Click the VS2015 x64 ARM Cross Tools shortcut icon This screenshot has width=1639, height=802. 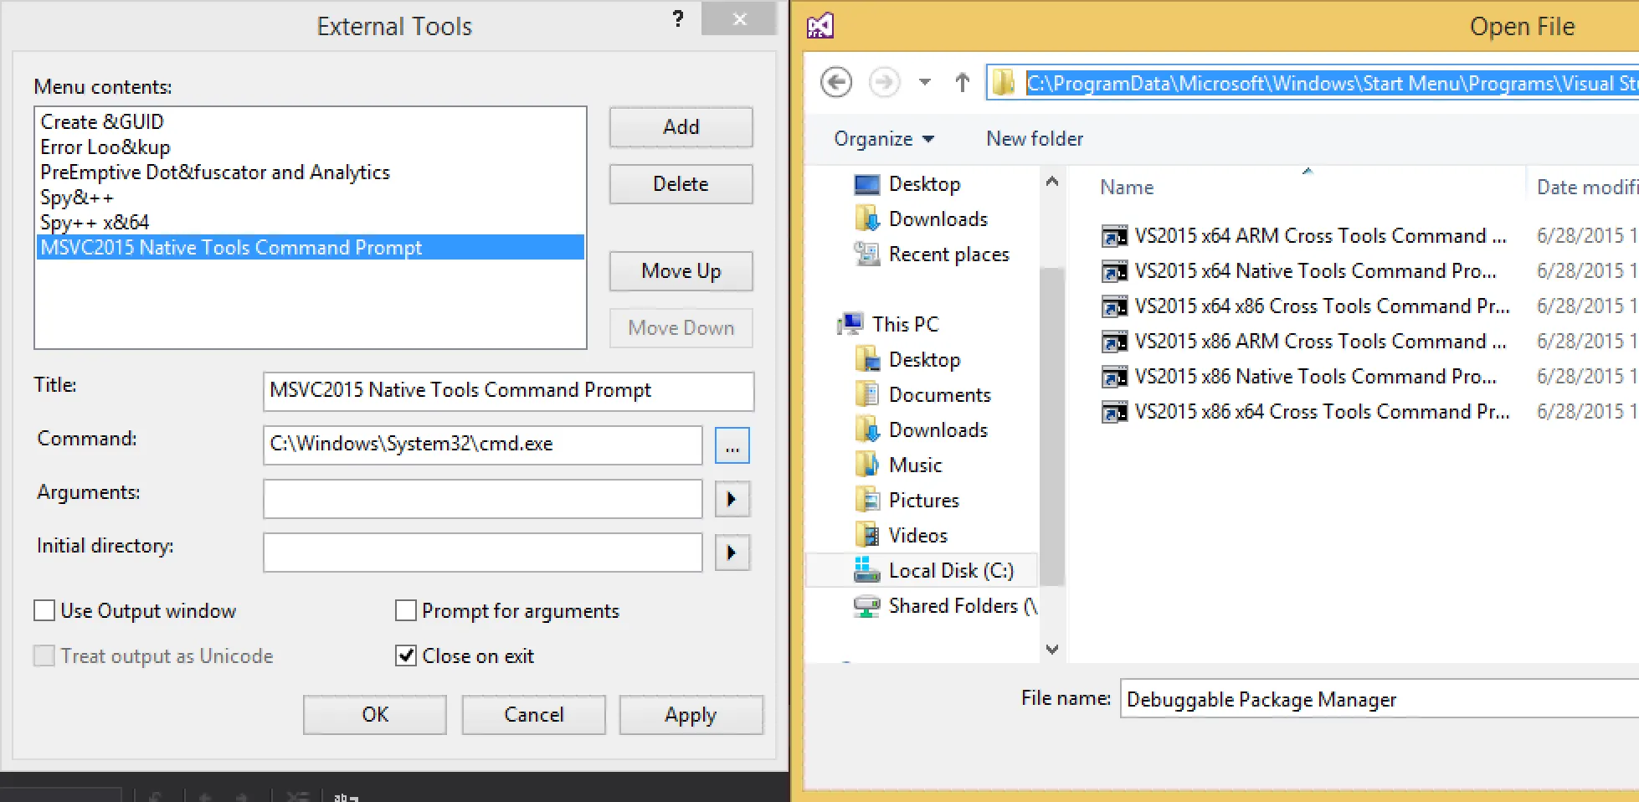coord(1114,236)
